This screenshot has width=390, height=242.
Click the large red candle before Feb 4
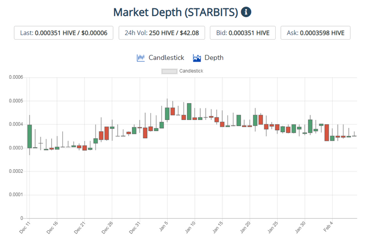(327, 133)
